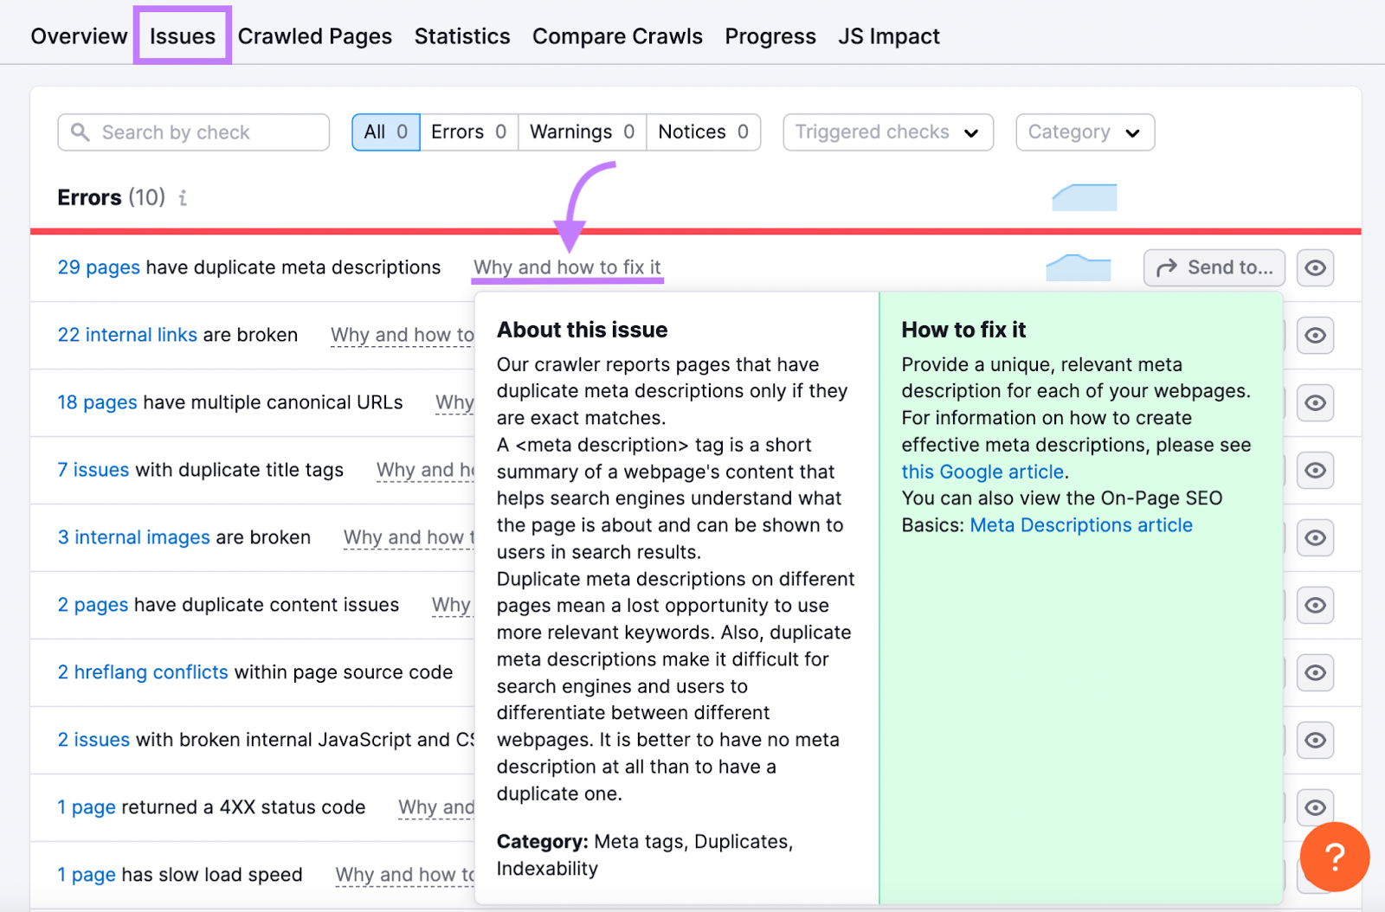Viewport: 1385px width, 912px height.
Task: Click the share arrow icon inside Send to button
Action: tap(1164, 267)
